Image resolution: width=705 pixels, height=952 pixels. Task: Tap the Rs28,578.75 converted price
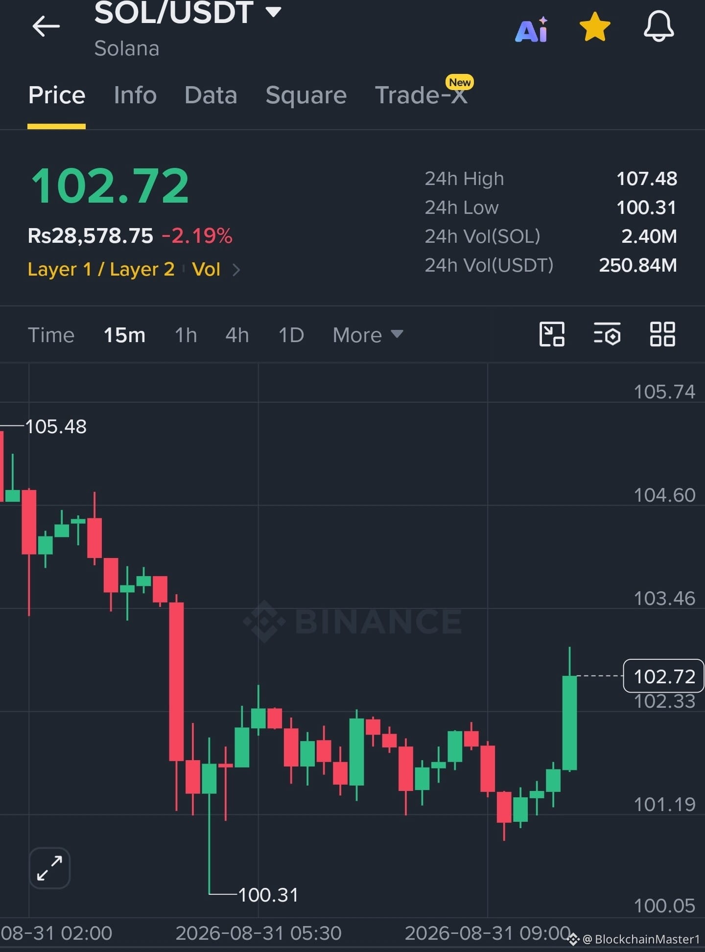(91, 236)
